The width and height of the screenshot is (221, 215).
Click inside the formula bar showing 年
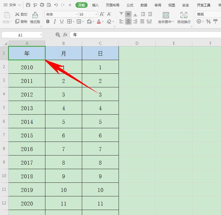pos(145,35)
